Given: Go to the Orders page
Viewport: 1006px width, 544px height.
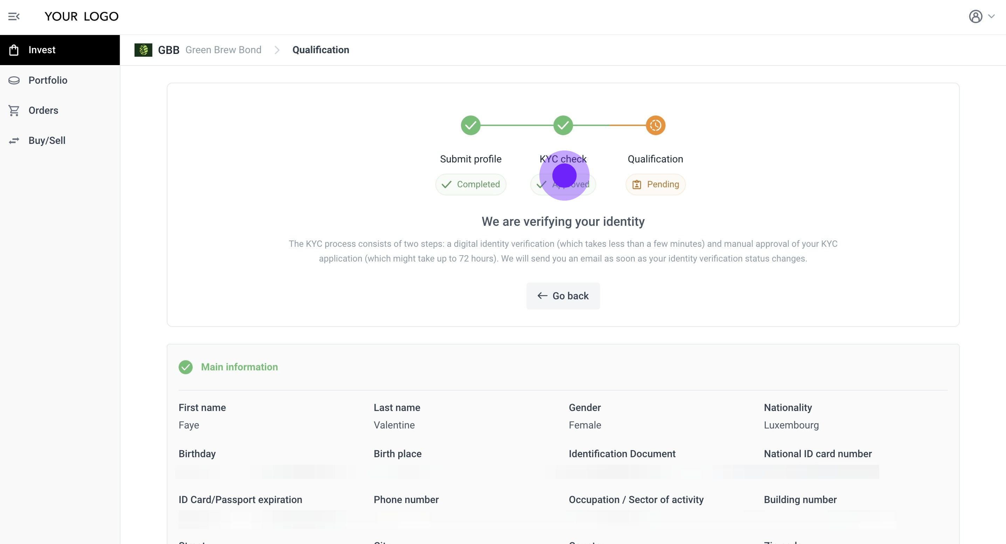Looking at the screenshot, I should (43, 110).
